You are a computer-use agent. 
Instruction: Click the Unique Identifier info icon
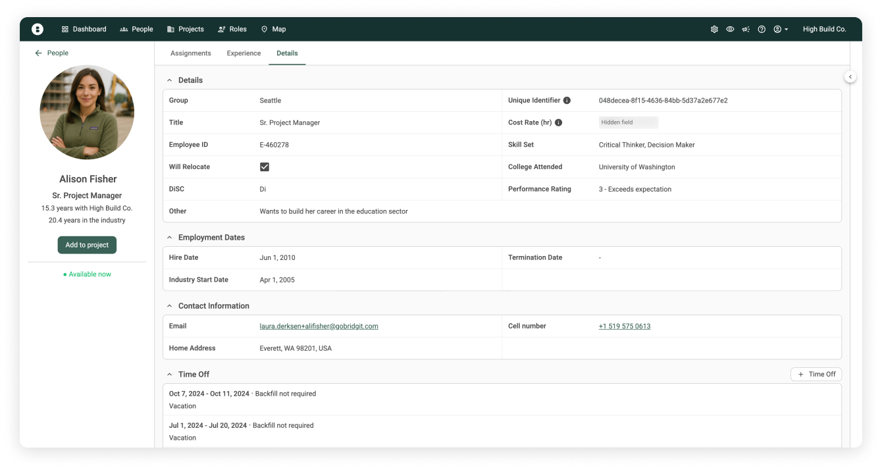[x=567, y=101]
